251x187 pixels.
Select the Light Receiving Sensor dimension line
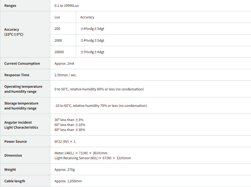pyautogui.click(x=93, y=158)
